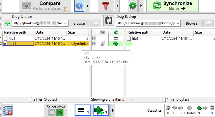Click create-right statistics icon
Viewport: 215px width, 117px height.
click(x=199, y=108)
